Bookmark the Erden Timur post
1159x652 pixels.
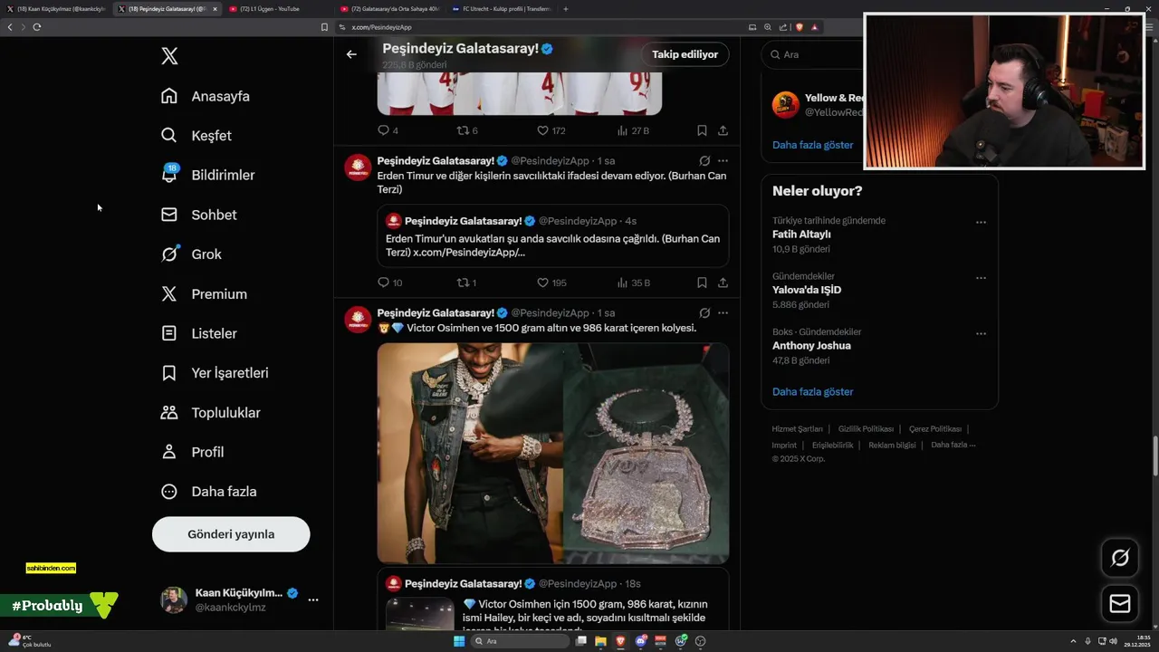[702, 283]
